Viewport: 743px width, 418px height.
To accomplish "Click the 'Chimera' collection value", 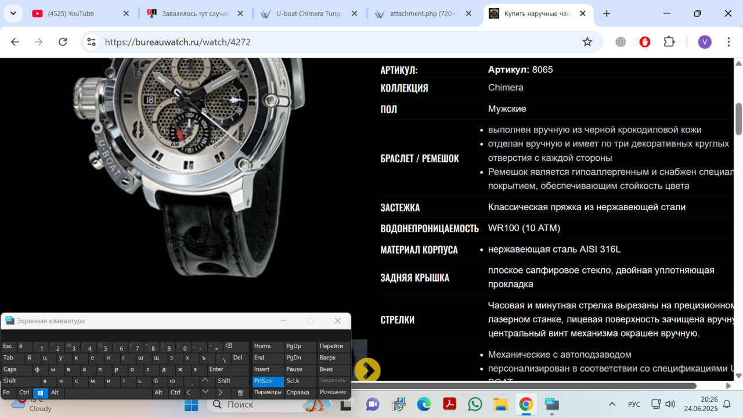I will [506, 88].
